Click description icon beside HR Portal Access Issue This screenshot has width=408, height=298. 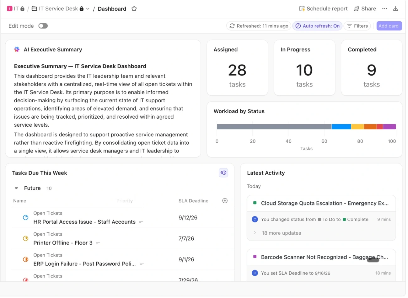point(141,222)
